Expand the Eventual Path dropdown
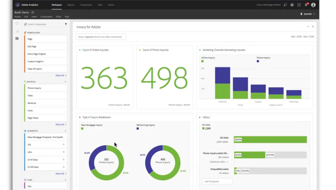 [x=219, y=162]
